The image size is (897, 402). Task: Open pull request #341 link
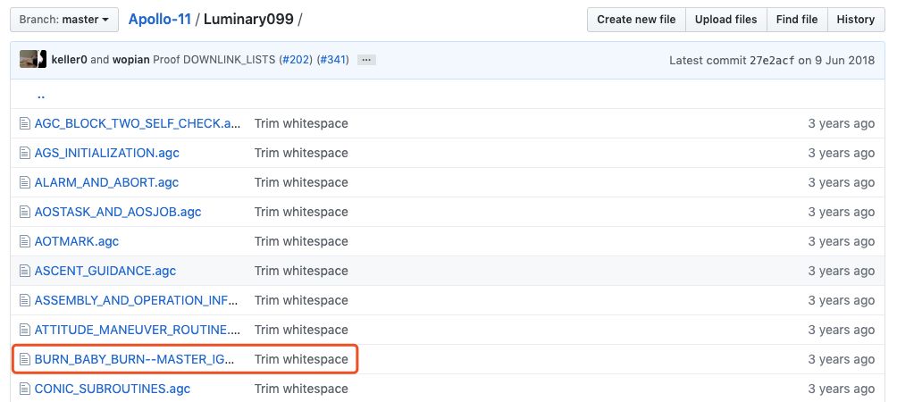[x=333, y=60]
